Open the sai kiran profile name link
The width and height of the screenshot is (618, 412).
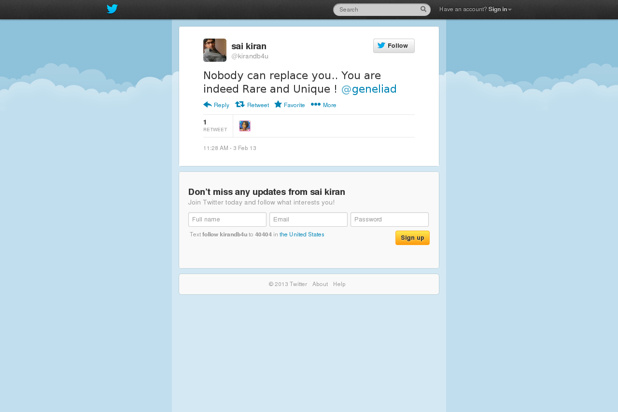249,46
